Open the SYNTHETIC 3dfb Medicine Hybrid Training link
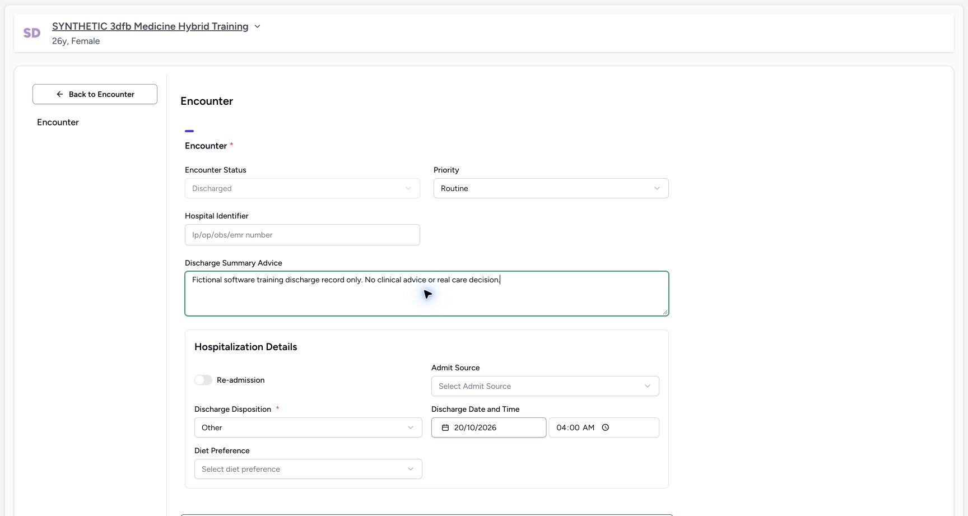The width and height of the screenshot is (968, 516). pos(150,26)
